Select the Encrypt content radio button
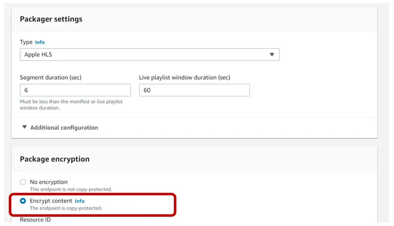 tap(23, 201)
